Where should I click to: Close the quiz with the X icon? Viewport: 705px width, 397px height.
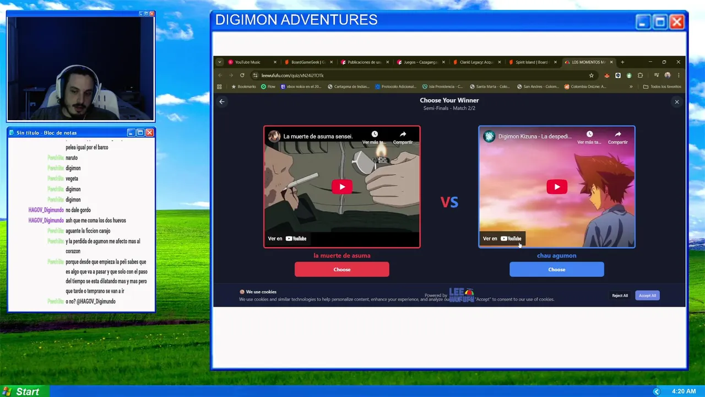pyautogui.click(x=677, y=101)
